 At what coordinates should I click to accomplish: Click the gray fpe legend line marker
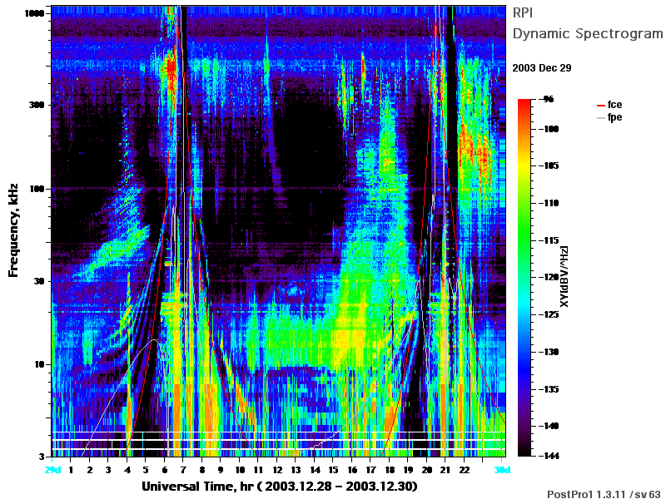point(600,118)
